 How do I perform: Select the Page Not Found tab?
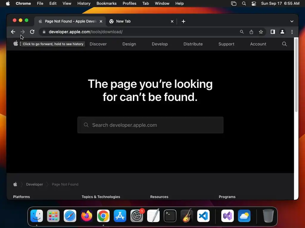(x=70, y=21)
